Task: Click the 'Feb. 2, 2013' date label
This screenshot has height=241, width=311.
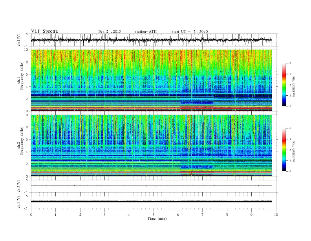Action: 110,32
